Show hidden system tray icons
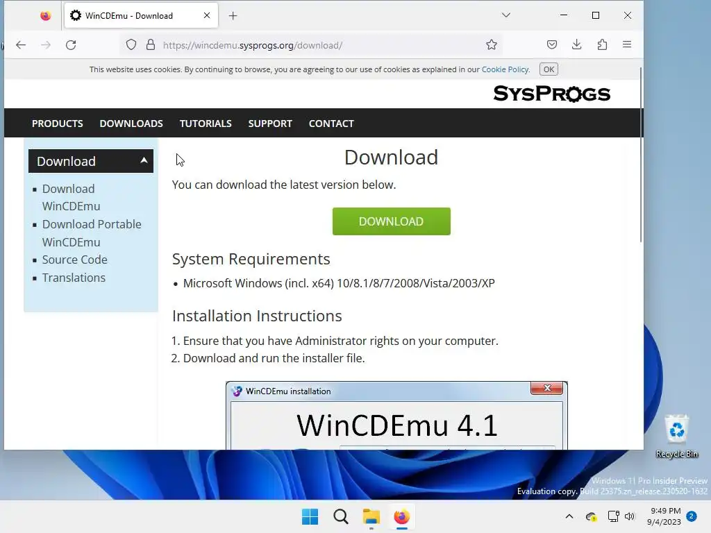The height and width of the screenshot is (533, 711). [569, 516]
